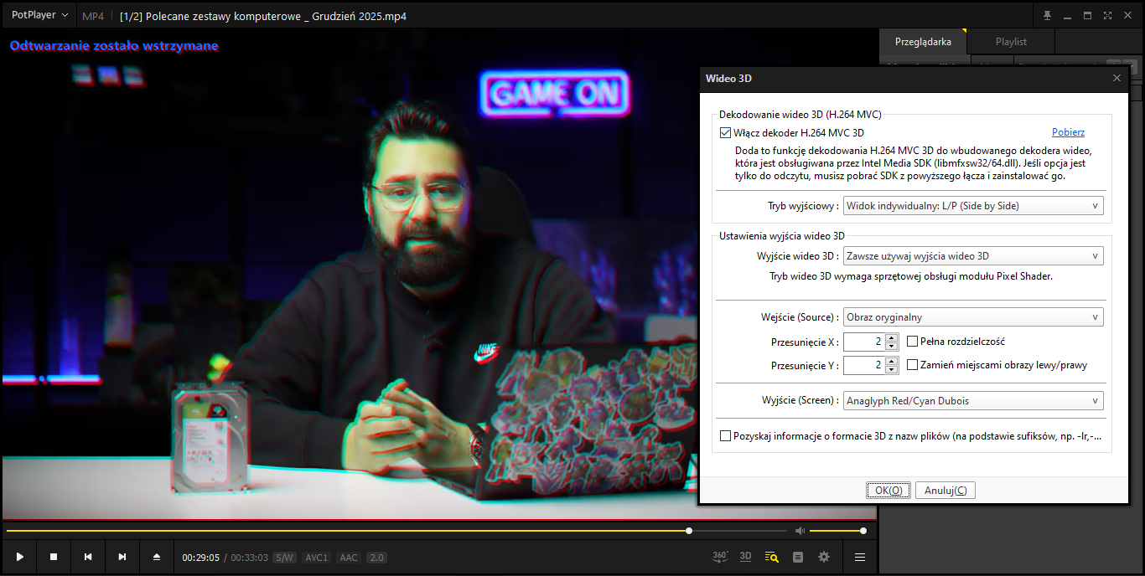Click the pin always-on-top icon
The height and width of the screenshot is (576, 1145).
(1047, 16)
